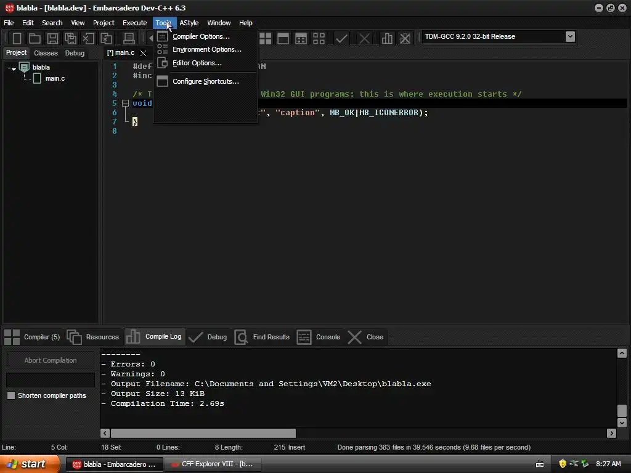Click the New file toolbar icon
Screen dimensions: 631x473
[17, 39]
